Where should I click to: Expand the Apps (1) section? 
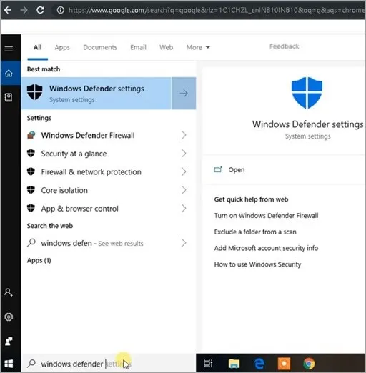point(39,260)
